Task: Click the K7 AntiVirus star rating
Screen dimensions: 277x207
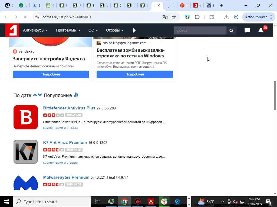Action: (x=53, y=150)
